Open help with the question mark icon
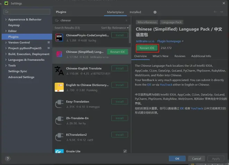This screenshot has height=165, width=229. tap(8, 158)
